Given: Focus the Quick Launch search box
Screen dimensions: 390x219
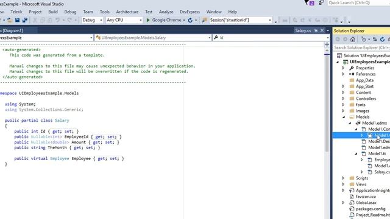Looking at the screenshot, I should (359, 2).
